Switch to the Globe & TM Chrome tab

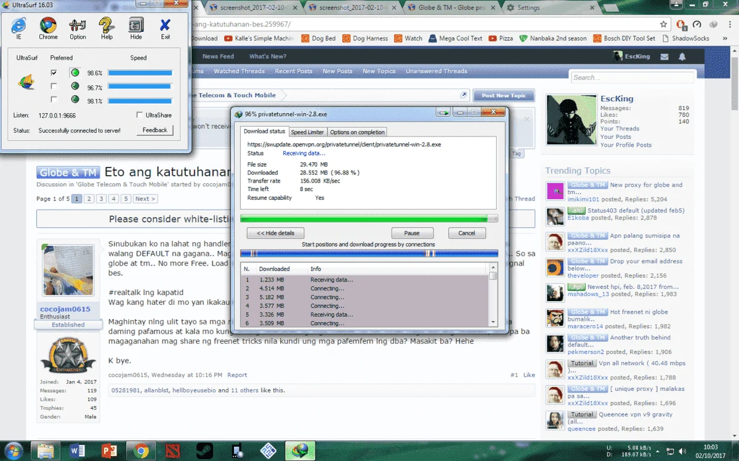pyautogui.click(x=453, y=8)
